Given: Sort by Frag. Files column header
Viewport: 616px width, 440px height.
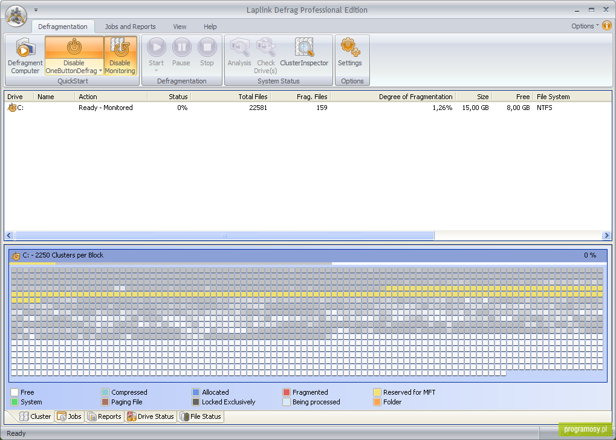Looking at the screenshot, I should click(300, 97).
